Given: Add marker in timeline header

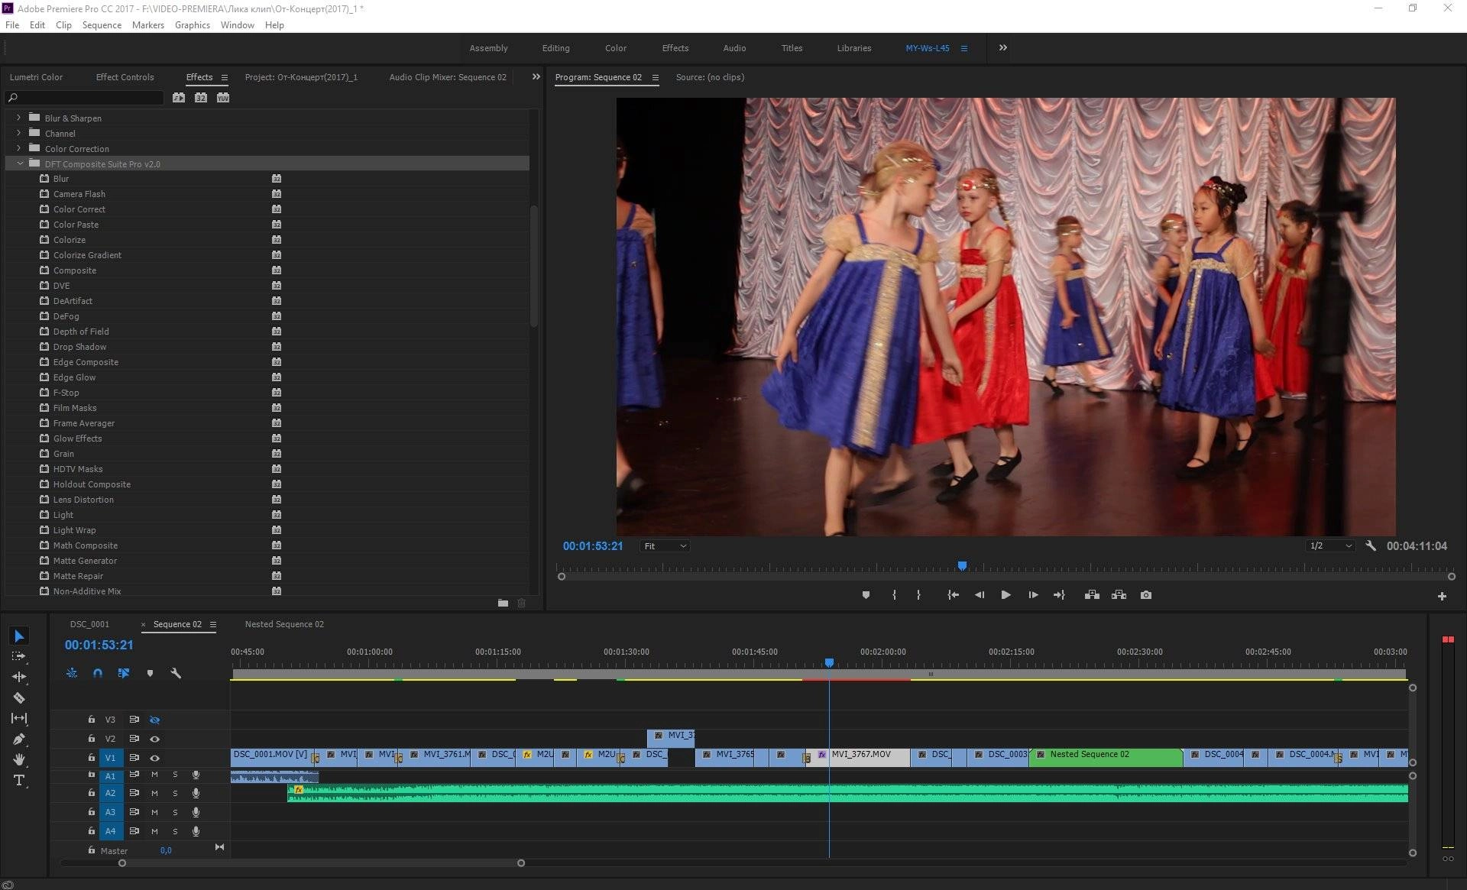Looking at the screenshot, I should (150, 673).
